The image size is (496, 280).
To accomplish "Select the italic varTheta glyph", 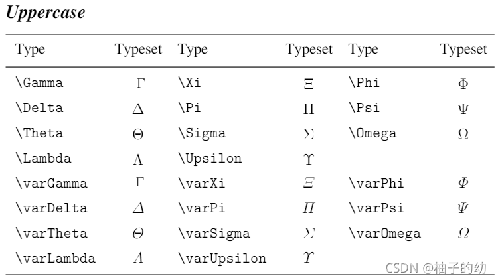I will click(138, 234).
